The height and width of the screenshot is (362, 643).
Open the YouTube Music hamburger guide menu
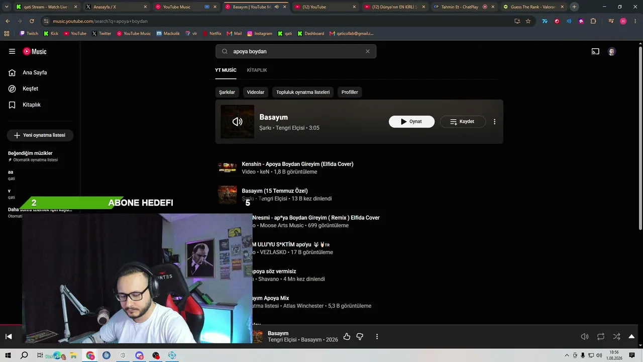[12, 51]
